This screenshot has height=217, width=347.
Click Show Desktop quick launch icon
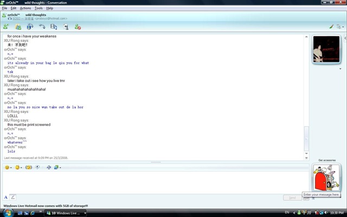coord(20,213)
